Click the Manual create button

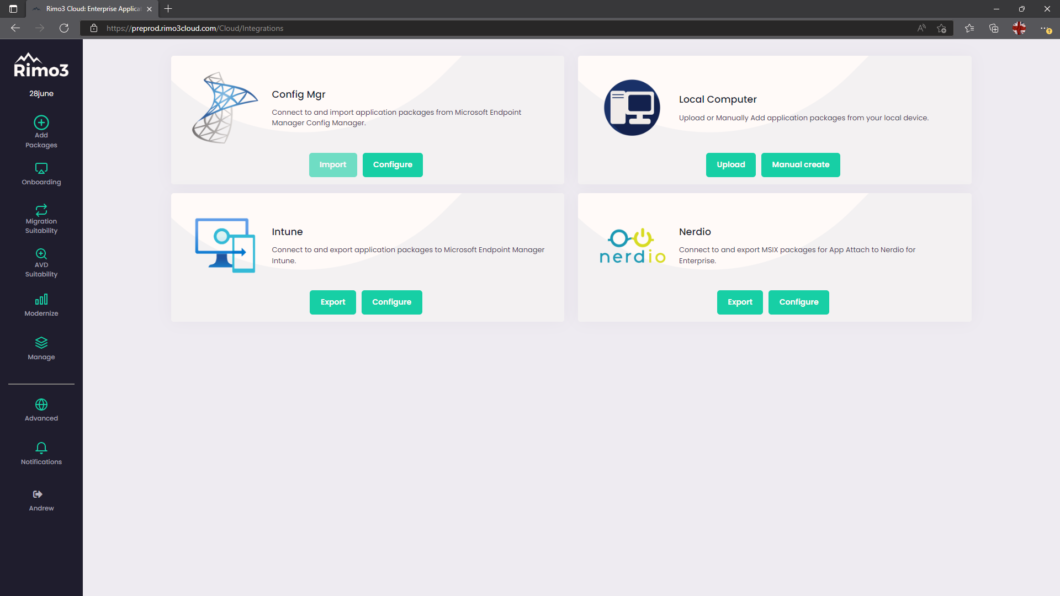[x=801, y=165]
